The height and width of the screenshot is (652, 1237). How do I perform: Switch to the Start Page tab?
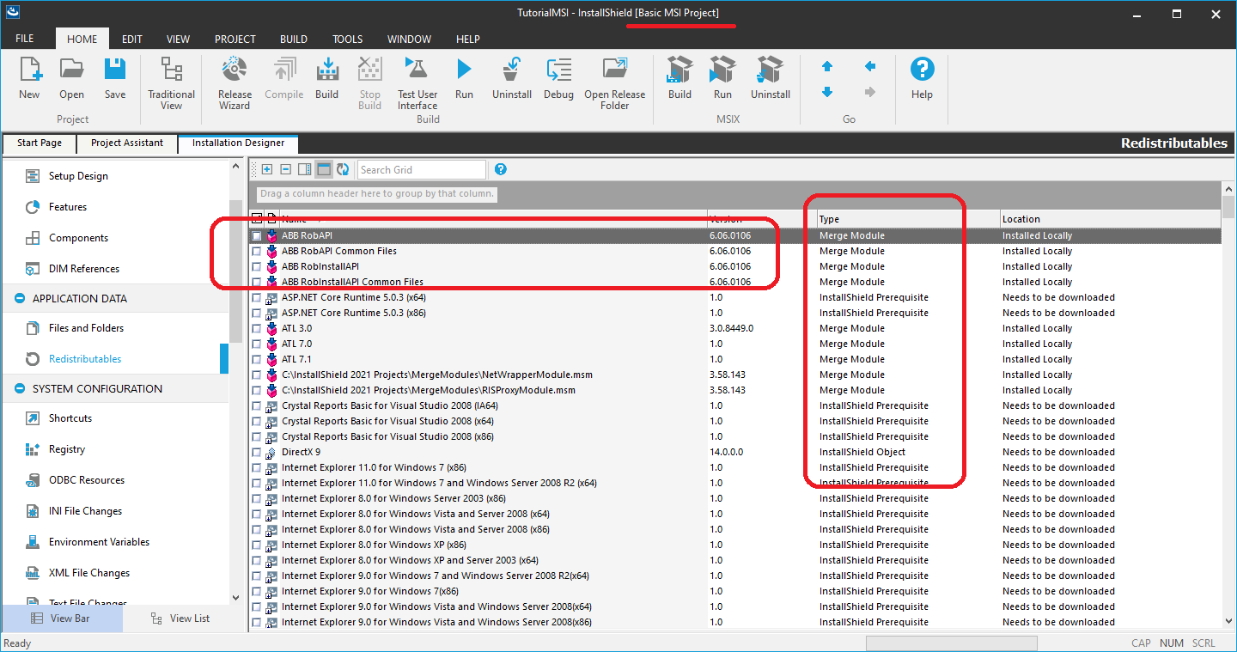point(40,143)
